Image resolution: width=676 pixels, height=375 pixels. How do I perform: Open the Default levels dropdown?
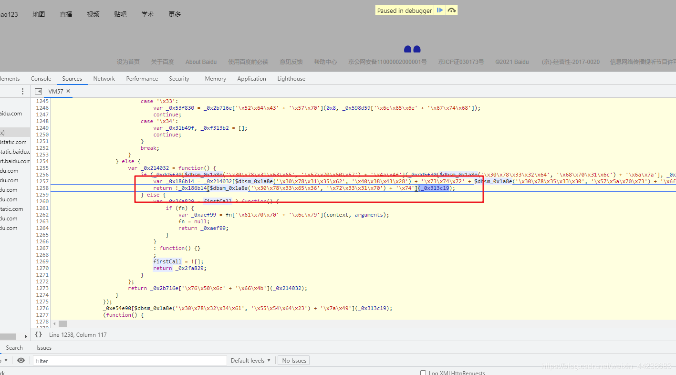251,360
